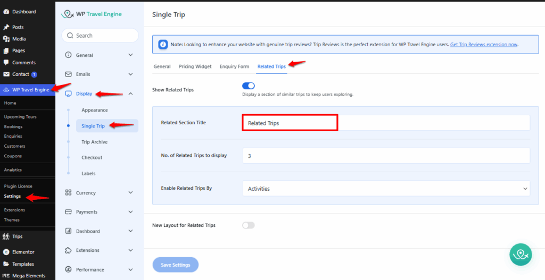Switch to the Pricing Widget tab
The height and width of the screenshot is (280, 545).
(195, 66)
